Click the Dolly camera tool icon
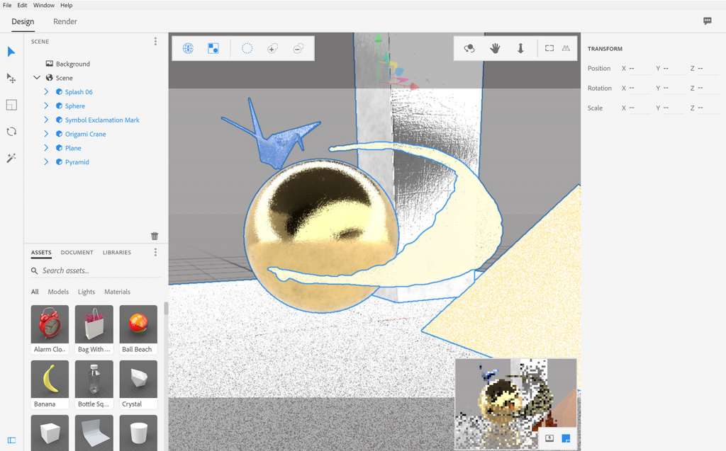The image size is (726, 451). coord(520,48)
